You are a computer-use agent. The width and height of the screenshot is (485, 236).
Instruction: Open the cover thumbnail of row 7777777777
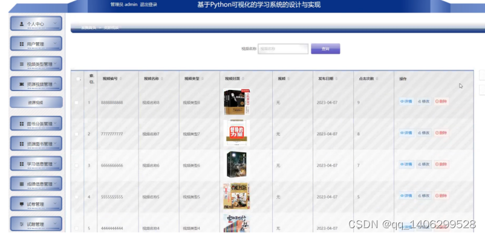coord(236,133)
